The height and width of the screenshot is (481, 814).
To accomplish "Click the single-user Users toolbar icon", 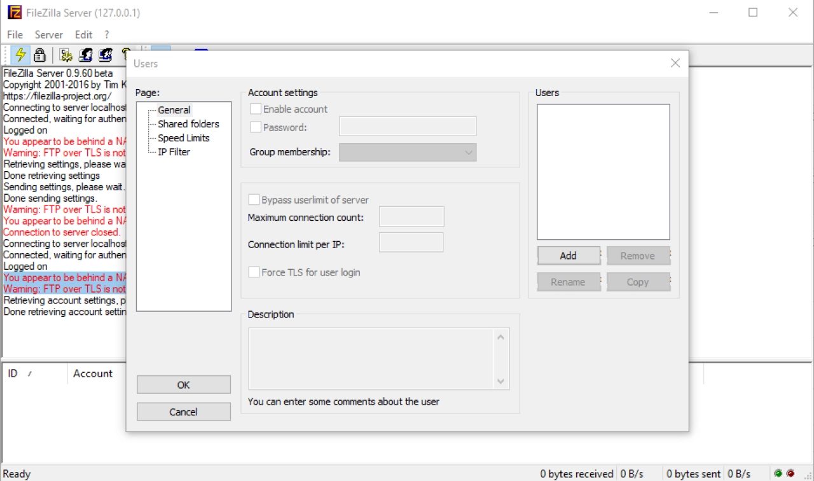I will coord(86,55).
